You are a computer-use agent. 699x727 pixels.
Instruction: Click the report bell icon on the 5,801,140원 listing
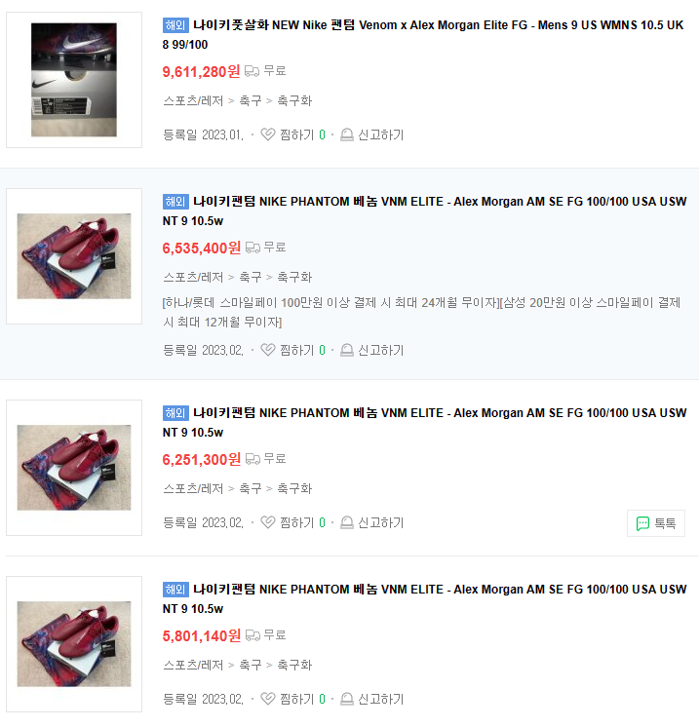coord(346,699)
